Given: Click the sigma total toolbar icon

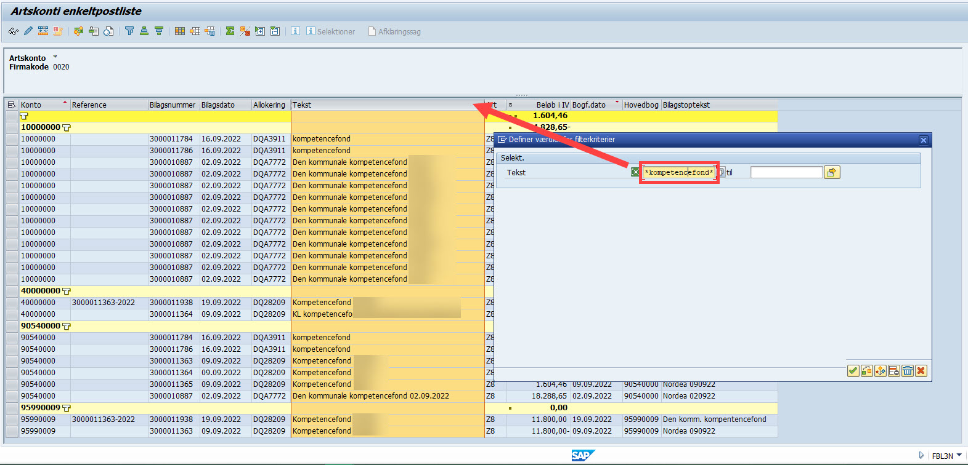Looking at the screenshot, I should tap(230, 31).
